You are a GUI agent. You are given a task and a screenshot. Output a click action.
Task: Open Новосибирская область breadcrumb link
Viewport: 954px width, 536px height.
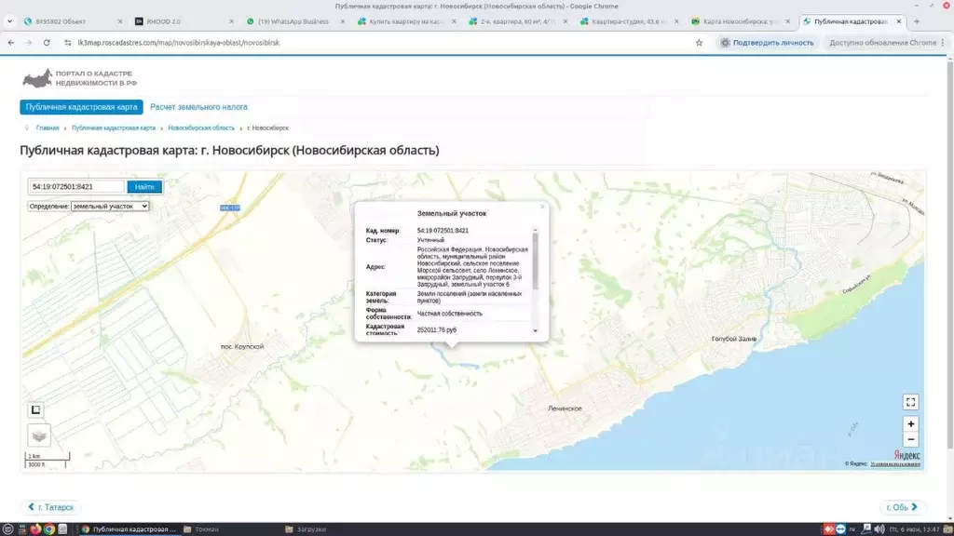tap(201, 128)
